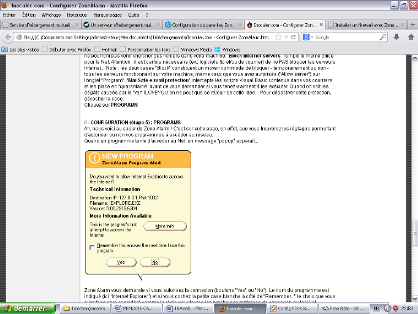Open the Fichier menu

[x=9, y=15]
